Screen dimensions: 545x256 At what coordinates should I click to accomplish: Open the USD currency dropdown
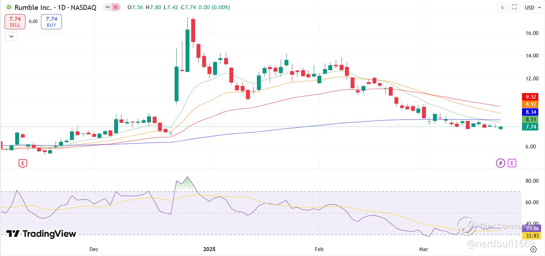[533, 7]
